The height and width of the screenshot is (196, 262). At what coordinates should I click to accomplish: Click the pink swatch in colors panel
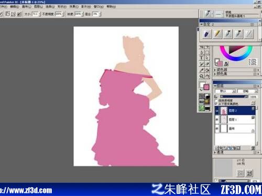coord(220,63)
